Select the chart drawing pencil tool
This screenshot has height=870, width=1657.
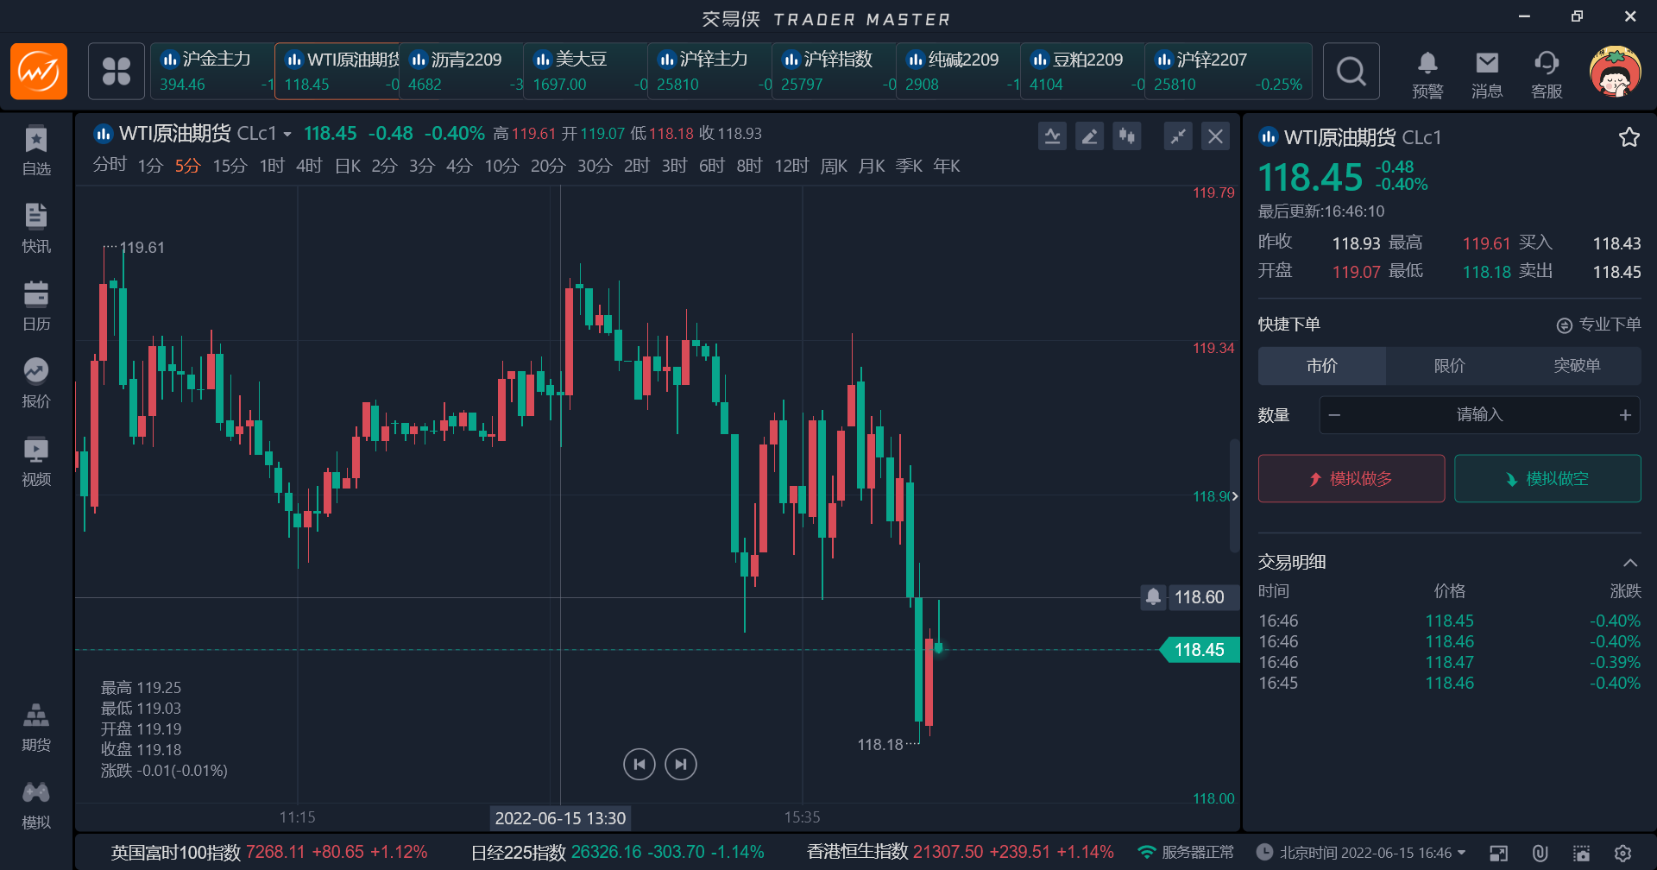click(x=1090, y=136)
